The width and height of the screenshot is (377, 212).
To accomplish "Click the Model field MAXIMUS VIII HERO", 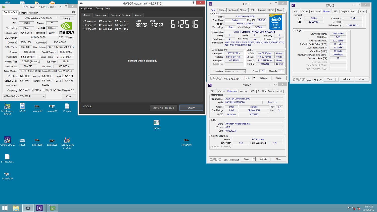I will click(243, 102).
